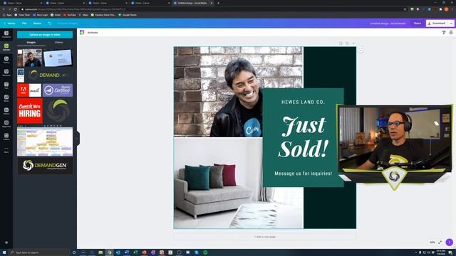The height and width of the screenshot is (256, 456).
Task: Switch to the Images tab
Action: [31, 43]
